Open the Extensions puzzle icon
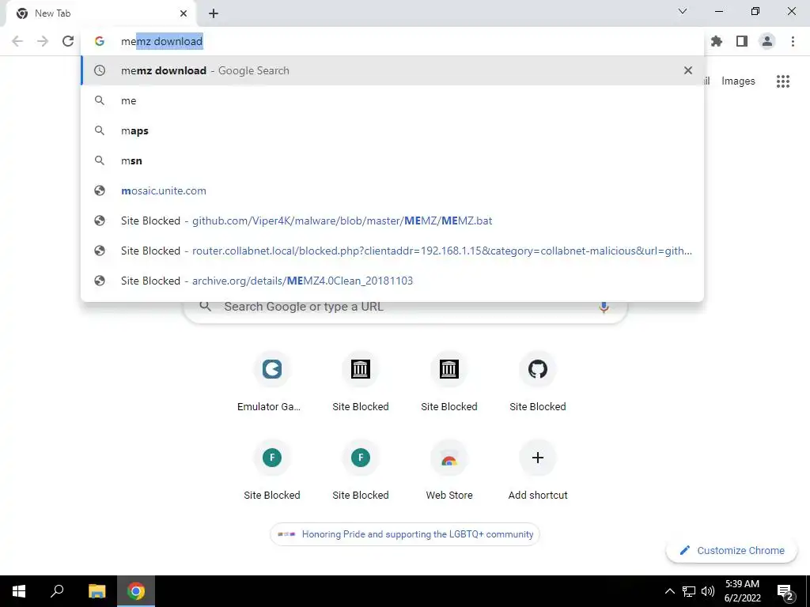The width and height of the screenshot is (810, 607). coord(717,41)
